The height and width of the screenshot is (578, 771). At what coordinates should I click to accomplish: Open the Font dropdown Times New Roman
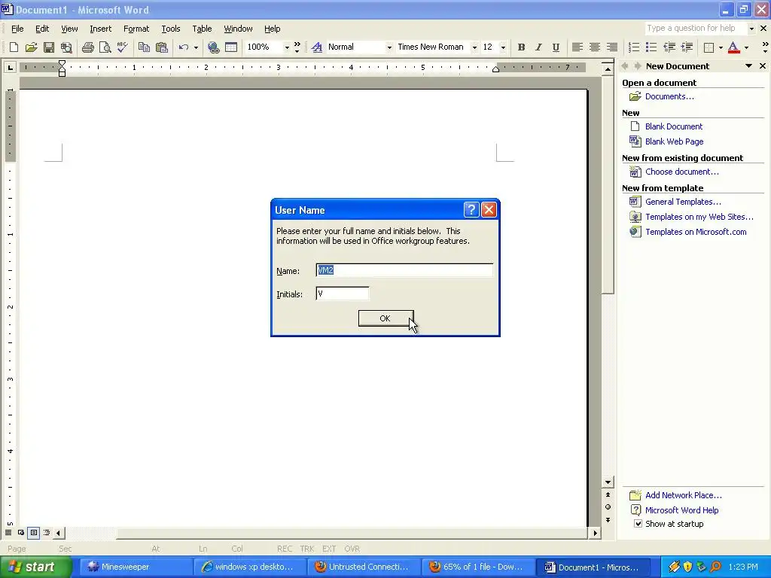coord(474,47)
